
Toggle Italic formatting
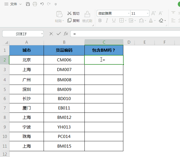107,20
